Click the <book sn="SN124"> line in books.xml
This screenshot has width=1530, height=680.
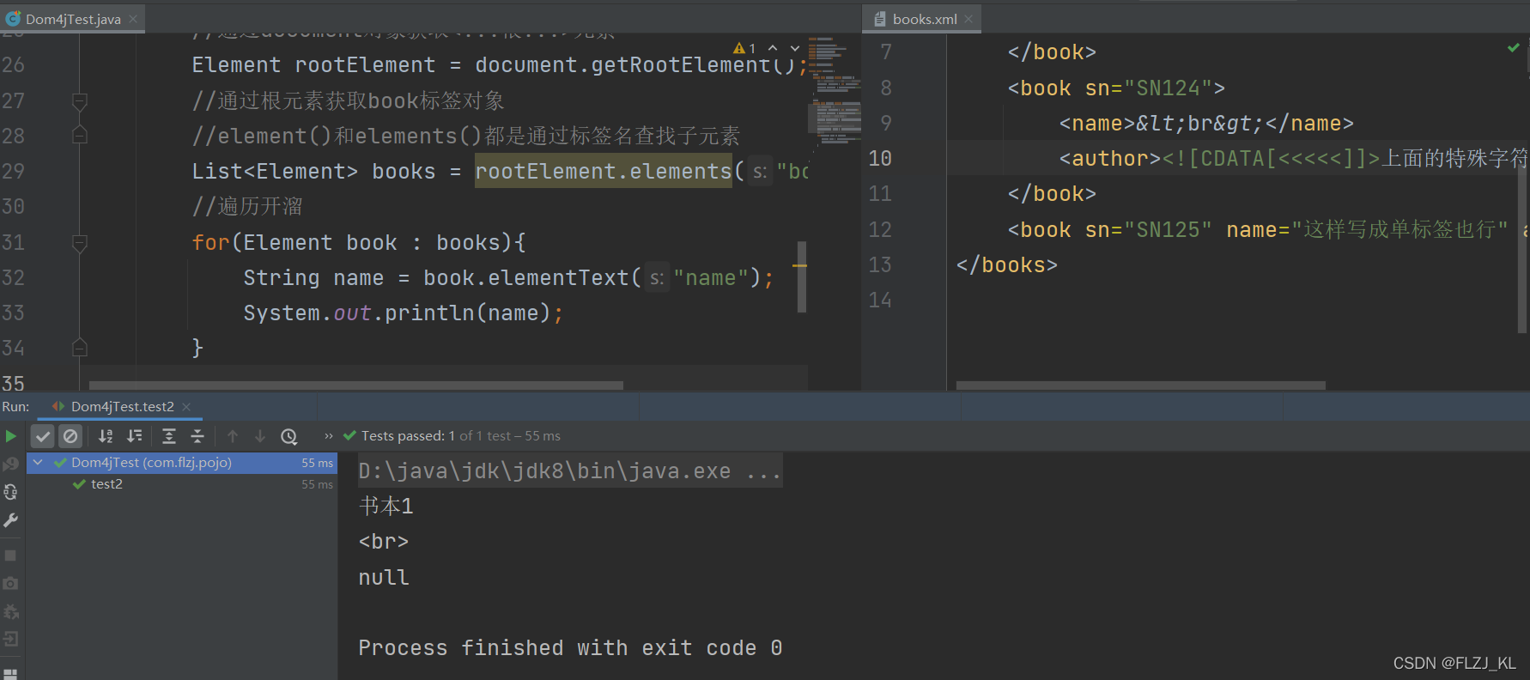(x=1116, y=88)
